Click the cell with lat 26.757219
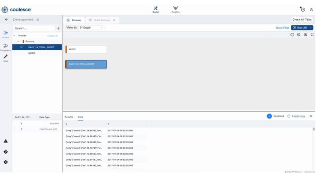The image size is (316, 177). 84,148
